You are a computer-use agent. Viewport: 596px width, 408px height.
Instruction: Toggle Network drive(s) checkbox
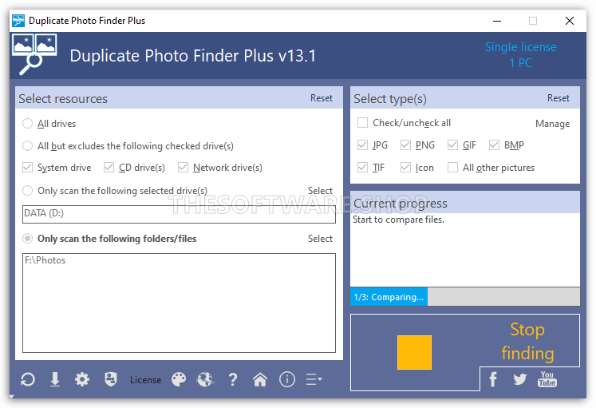[183, 168]
